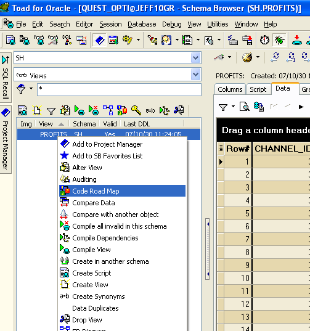
Task: Open the Database menu
Action: click(x=142, y=24)
